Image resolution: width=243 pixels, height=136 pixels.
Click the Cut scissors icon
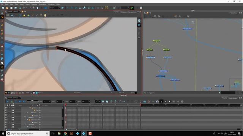pyautogui.click(x=33, y=8)
